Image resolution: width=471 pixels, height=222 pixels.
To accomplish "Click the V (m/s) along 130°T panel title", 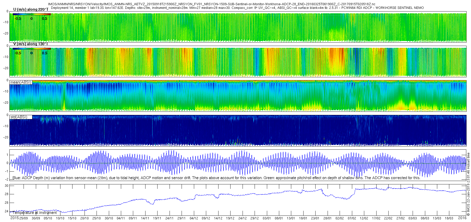I will (x=30, y=44).
